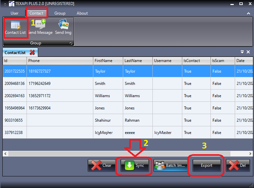Expand the Group panel dialog launcher
The height and width of the screenshot is (188, 254).
pyautogui.click(x=70, y=43)
